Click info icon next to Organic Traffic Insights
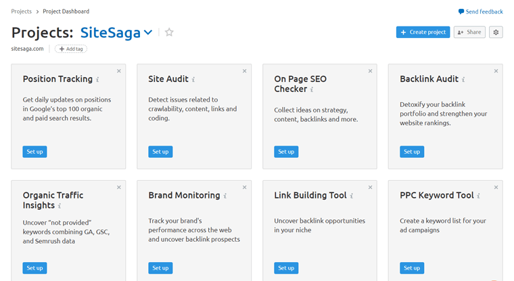Screen dimensions: 514x281 (x=60, y=206)
